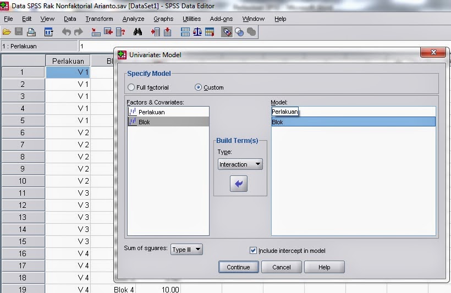451x293 pixels.
Task: Select Perlakuan term in Model list
Action: click(x=354, y=112)
